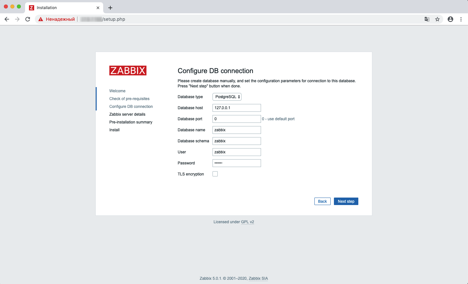Select the Installation browser tab
This screenshot has width=468, height=284.
tap(64, 8)
